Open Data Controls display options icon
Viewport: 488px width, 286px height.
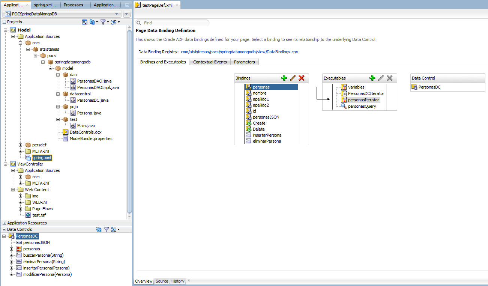[115, 229]
